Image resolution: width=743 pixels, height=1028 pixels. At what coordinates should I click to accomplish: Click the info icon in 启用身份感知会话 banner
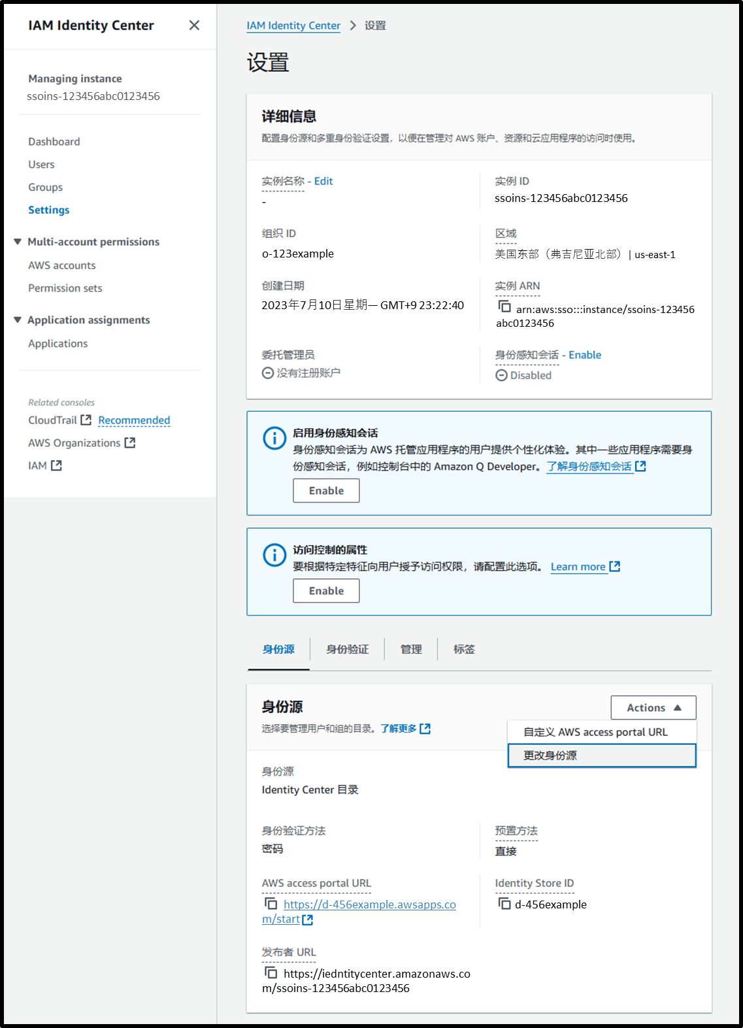[274, 438]
